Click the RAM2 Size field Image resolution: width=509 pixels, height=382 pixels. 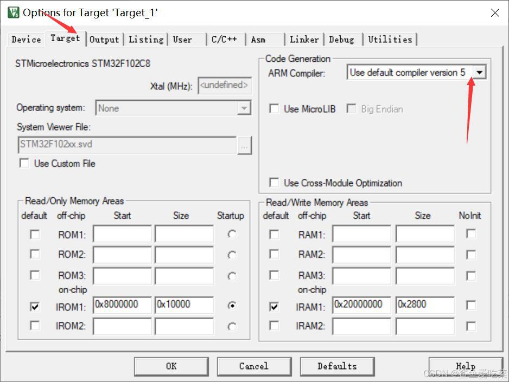tap(425, 255)
